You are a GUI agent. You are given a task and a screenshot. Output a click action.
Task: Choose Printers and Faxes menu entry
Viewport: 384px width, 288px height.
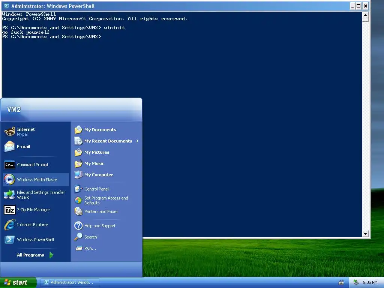(x=101, y=211)
